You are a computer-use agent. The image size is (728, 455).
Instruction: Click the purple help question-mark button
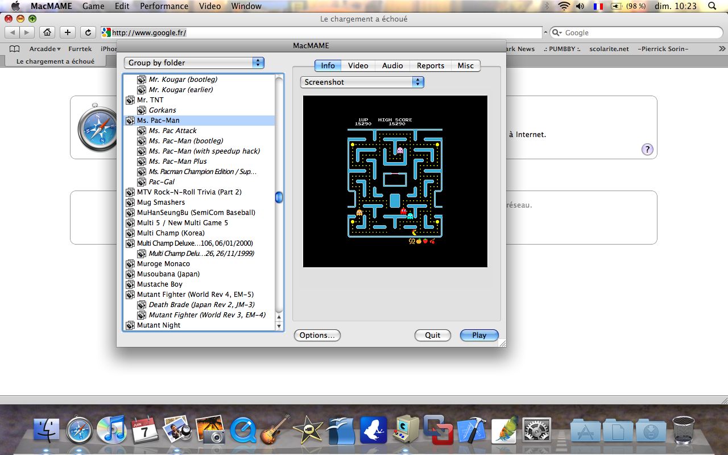coord(647,150)
